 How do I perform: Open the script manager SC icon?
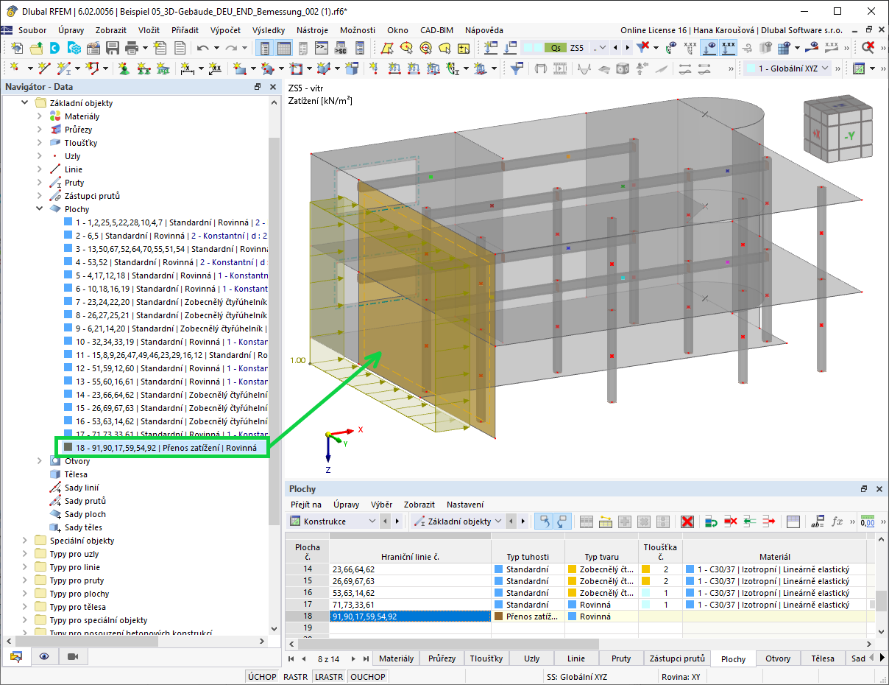[341, 48]
